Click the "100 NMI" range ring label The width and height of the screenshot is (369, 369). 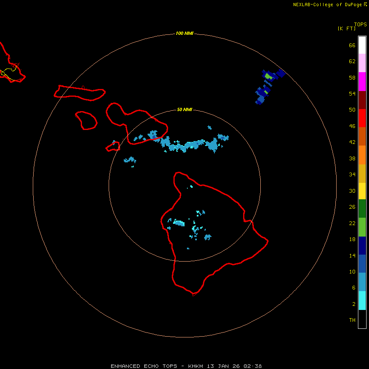[184, 33]
